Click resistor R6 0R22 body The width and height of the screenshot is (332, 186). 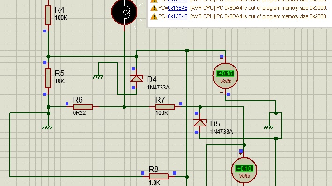(82, 107)
